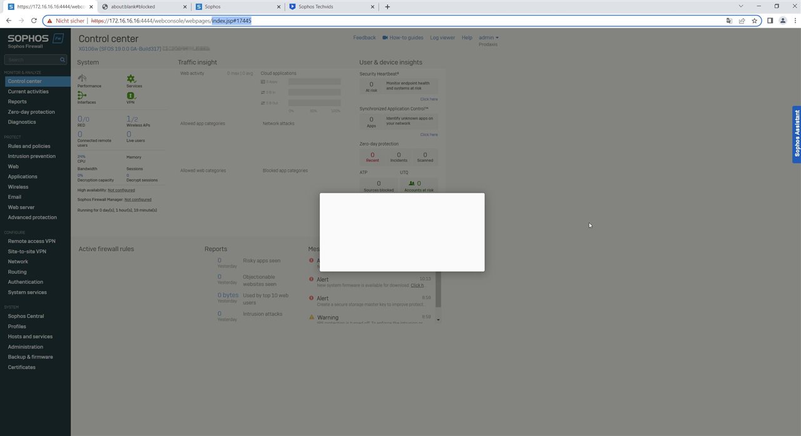801x436 pixels.
Task: Click the 0 bytes report value
Action: point(228,295)
